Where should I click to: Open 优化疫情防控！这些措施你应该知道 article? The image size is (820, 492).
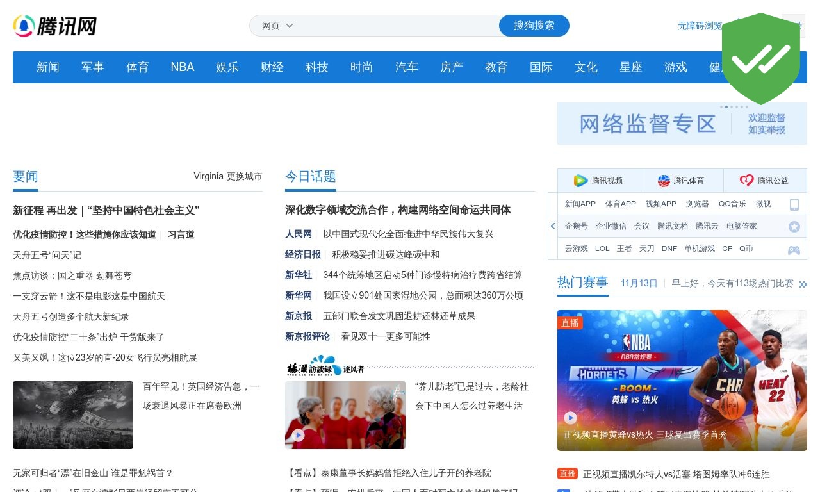click(85, 234)
